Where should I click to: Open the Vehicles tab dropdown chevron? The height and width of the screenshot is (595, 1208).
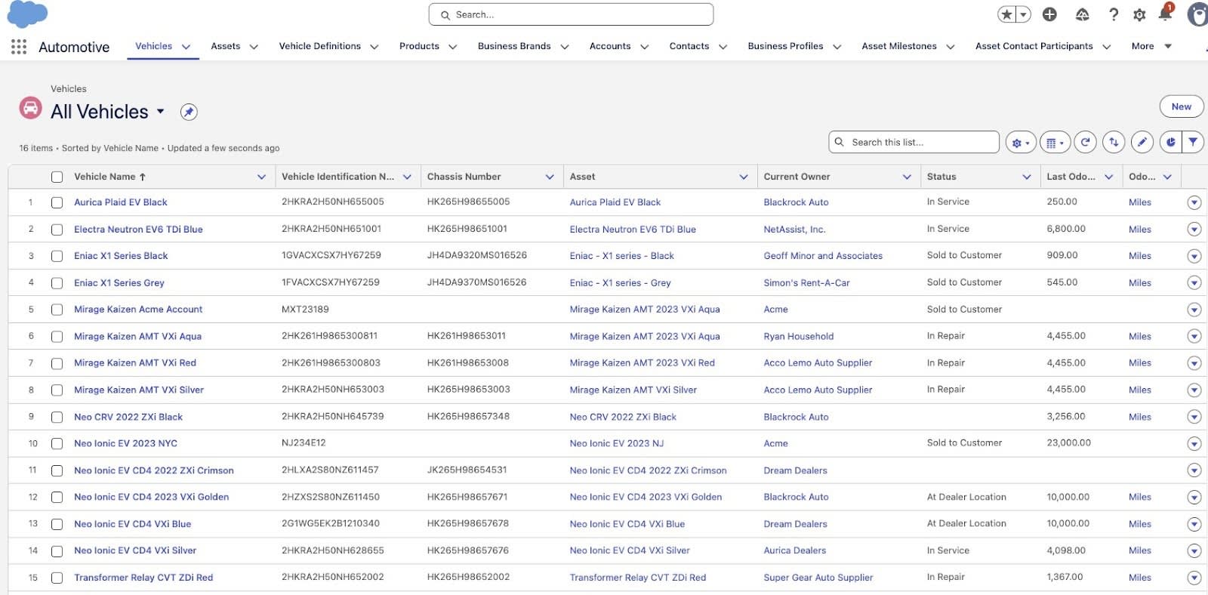pyautogui.click(x=186, y=47)
